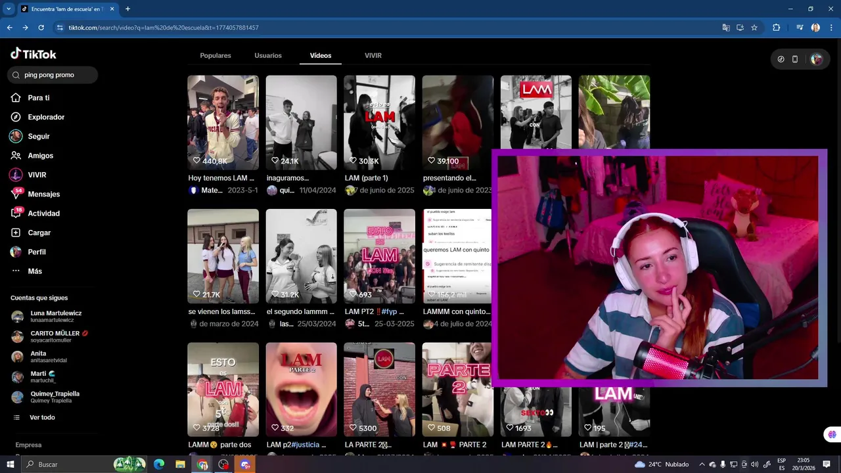Image resolution: width=841 pixels, height=473 pixels.
Task: Show hidden system tray icons
Action: click(x=702, y=464)
